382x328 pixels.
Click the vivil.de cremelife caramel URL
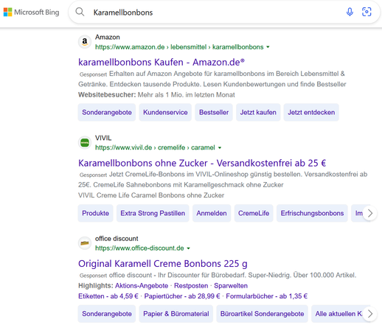(x=155, y=147)
